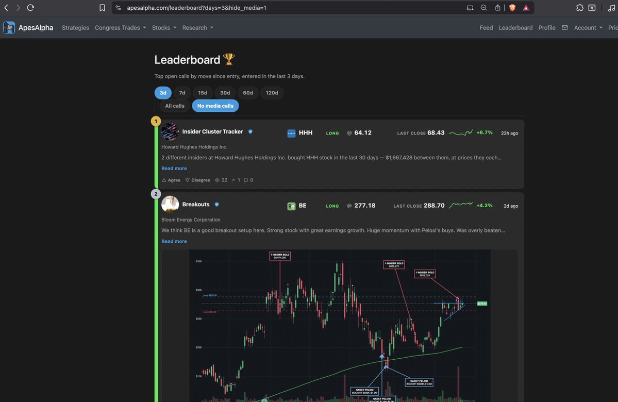The width and height of the screenshot is (618, 402).
Task: Read more on the HHH call
Action: 174,169
